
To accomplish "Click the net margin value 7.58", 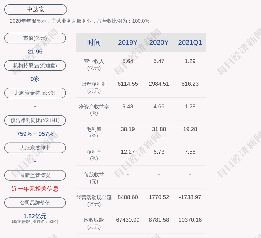I will (190, 152).
